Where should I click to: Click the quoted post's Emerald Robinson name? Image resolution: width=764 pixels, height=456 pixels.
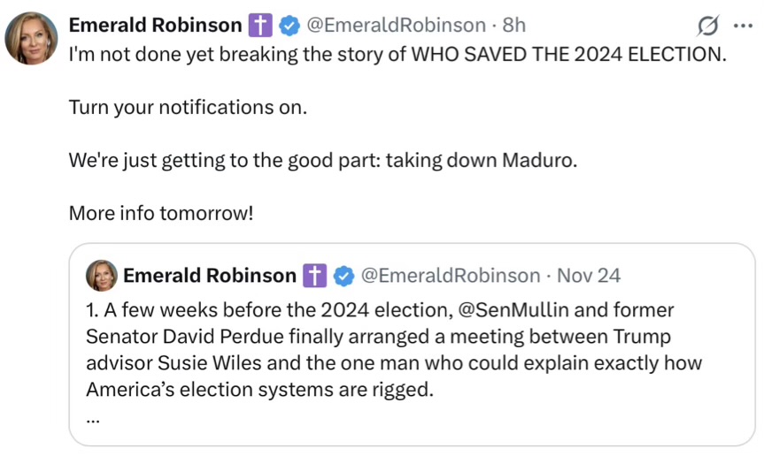point(209,276)
